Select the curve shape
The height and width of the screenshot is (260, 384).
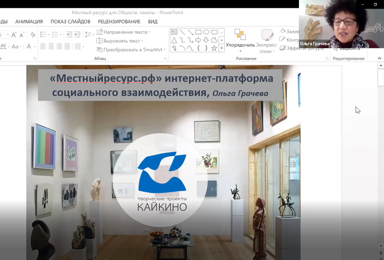[190, 48]
